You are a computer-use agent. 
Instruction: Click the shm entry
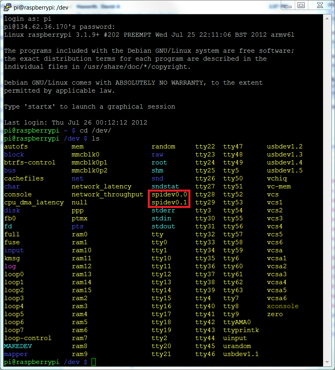(x=157, y=170)
